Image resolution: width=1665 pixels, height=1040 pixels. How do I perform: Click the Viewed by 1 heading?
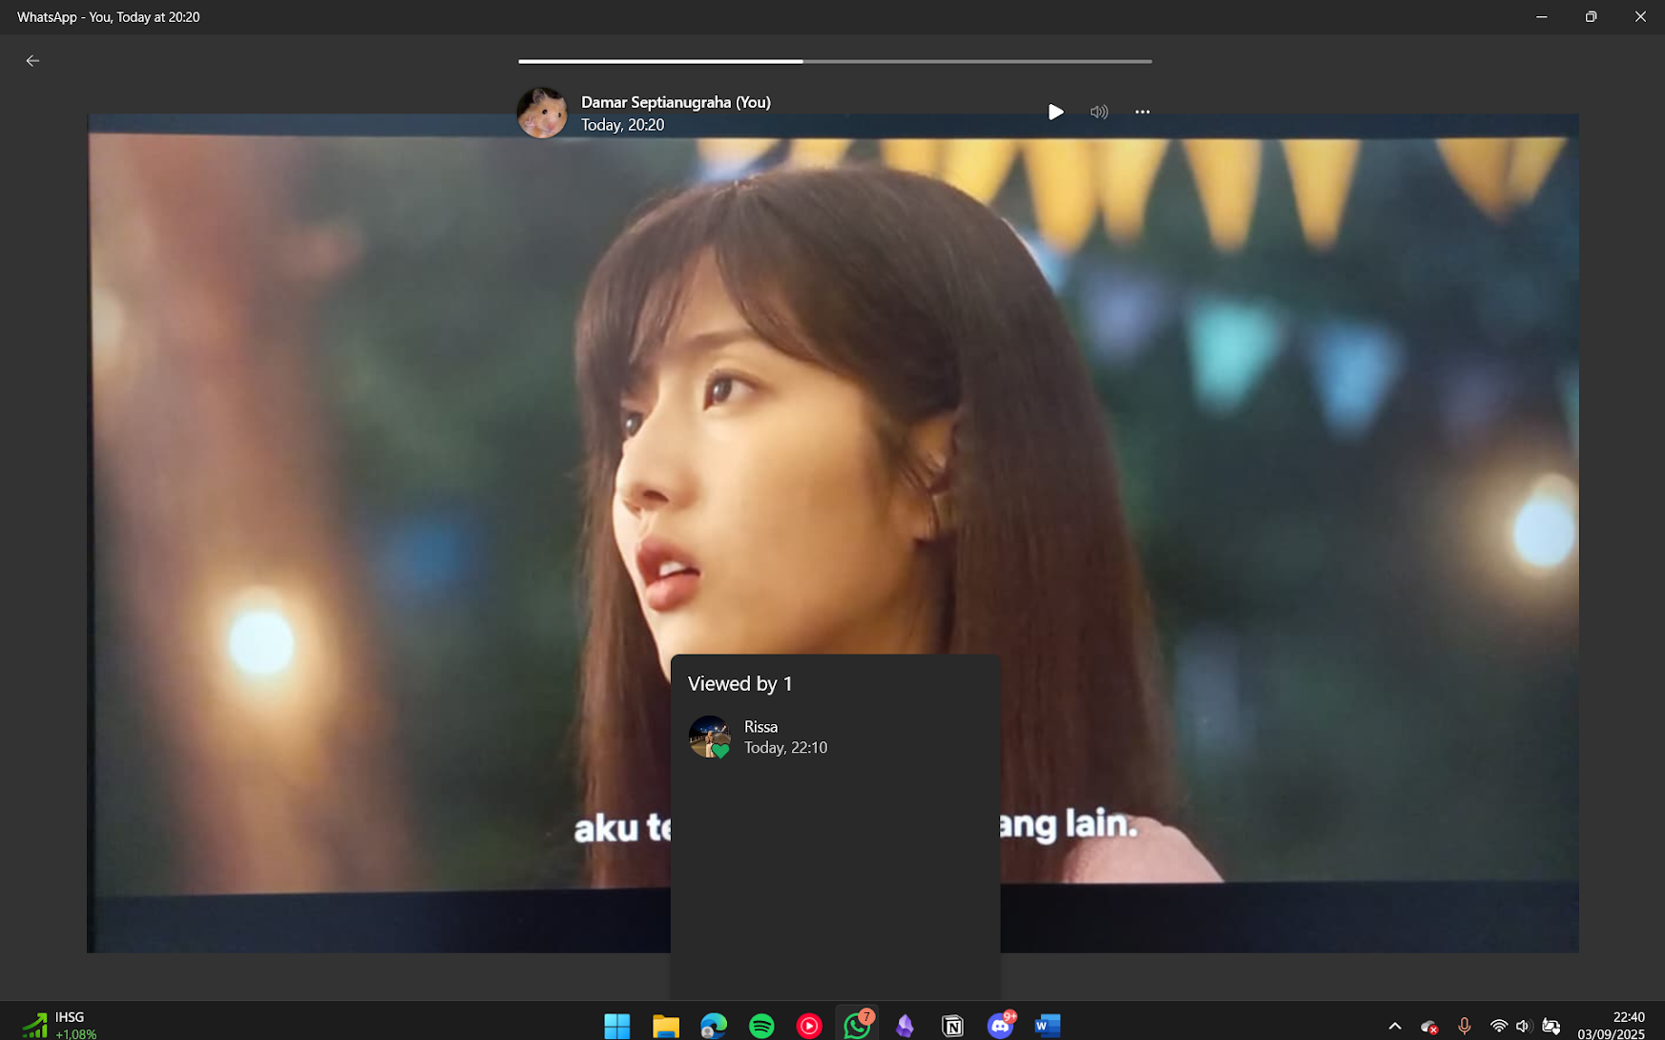(x=739, y=684)
